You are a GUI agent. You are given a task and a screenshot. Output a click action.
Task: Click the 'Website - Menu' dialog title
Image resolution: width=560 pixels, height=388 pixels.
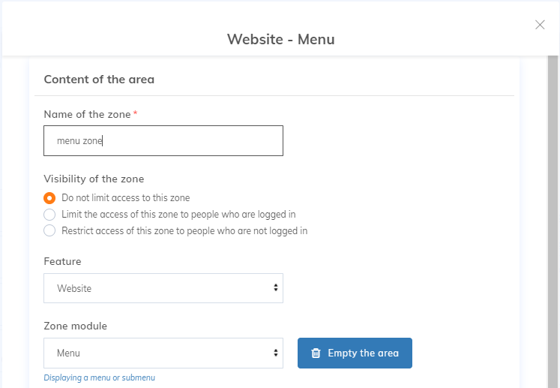coord(280,39)
